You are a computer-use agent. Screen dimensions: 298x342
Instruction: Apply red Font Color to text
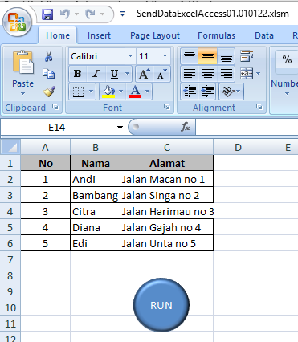click(135, 92)
